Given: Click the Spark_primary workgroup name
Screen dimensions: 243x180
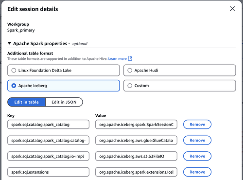Looking at the screenshot, I should [21, 30].
